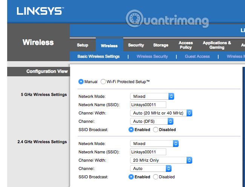Open 2.4 GHz Network Mode dropdown
This screenshot has width=245, height=187.
click(154, 144)
